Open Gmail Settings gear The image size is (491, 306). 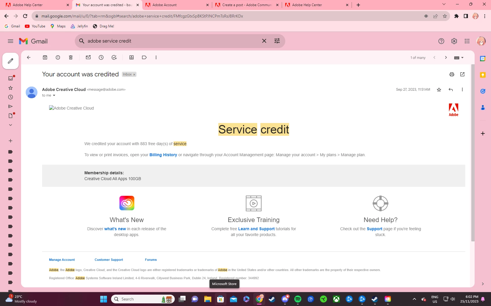[x=454, y=41]
